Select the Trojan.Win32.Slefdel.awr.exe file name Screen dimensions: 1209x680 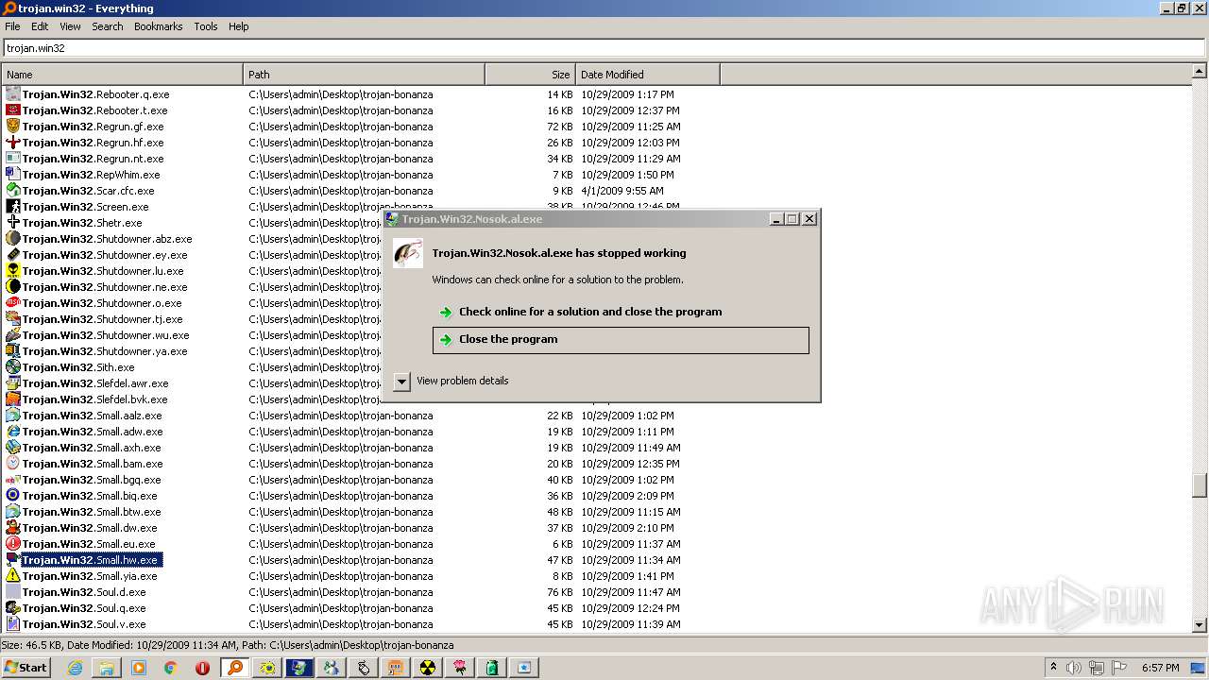(95, 383)
